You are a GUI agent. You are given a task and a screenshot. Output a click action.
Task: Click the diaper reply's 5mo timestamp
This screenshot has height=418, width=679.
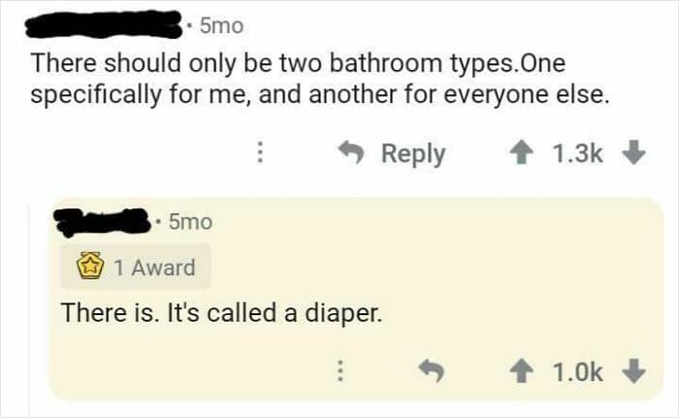click(x=189, y=222)
